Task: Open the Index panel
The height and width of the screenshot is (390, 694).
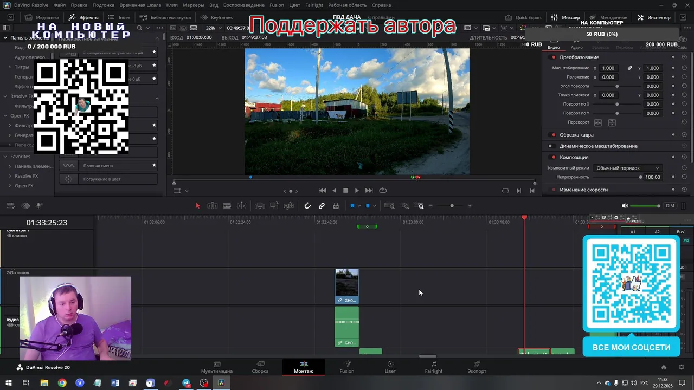Action: (x=119, y=17)
